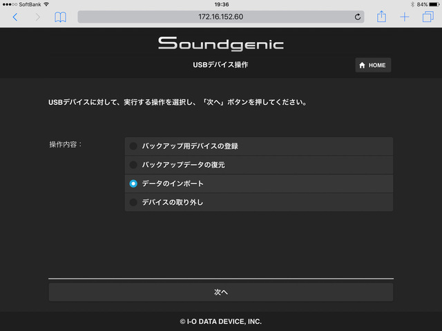
Task: Go to HOME button
Action: coord(373,65)
